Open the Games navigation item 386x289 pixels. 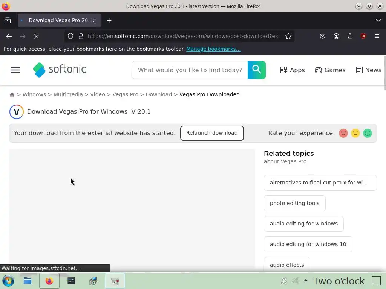click(x=330, y=70)
